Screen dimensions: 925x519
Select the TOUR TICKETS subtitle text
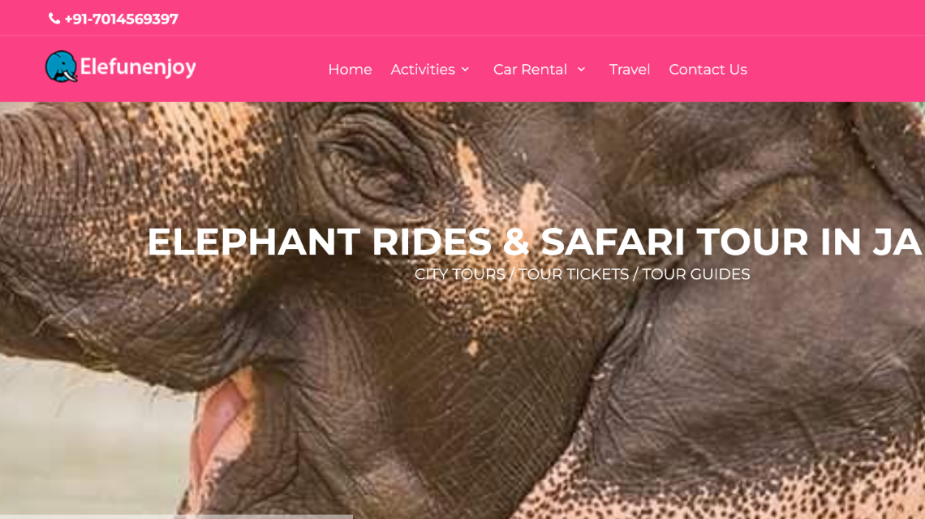click(574, 274)
